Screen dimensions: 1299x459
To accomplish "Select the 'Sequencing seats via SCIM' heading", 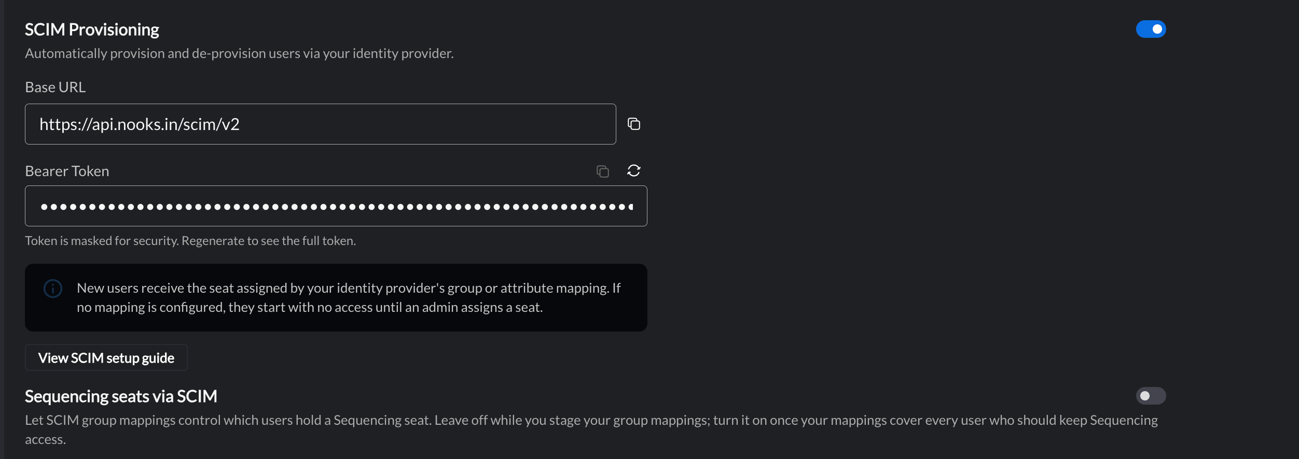I will (121, 396).
